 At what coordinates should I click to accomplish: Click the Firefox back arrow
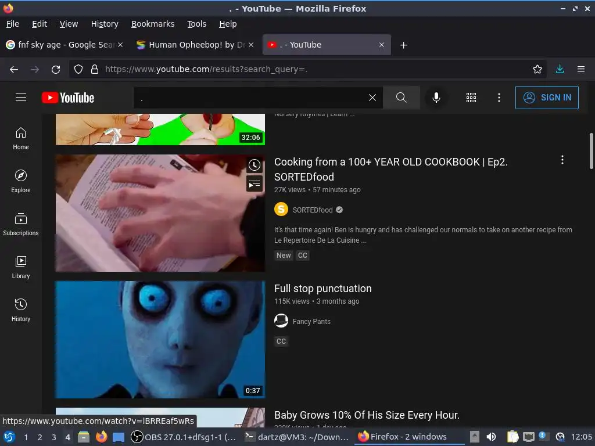[x=14, y=70]
